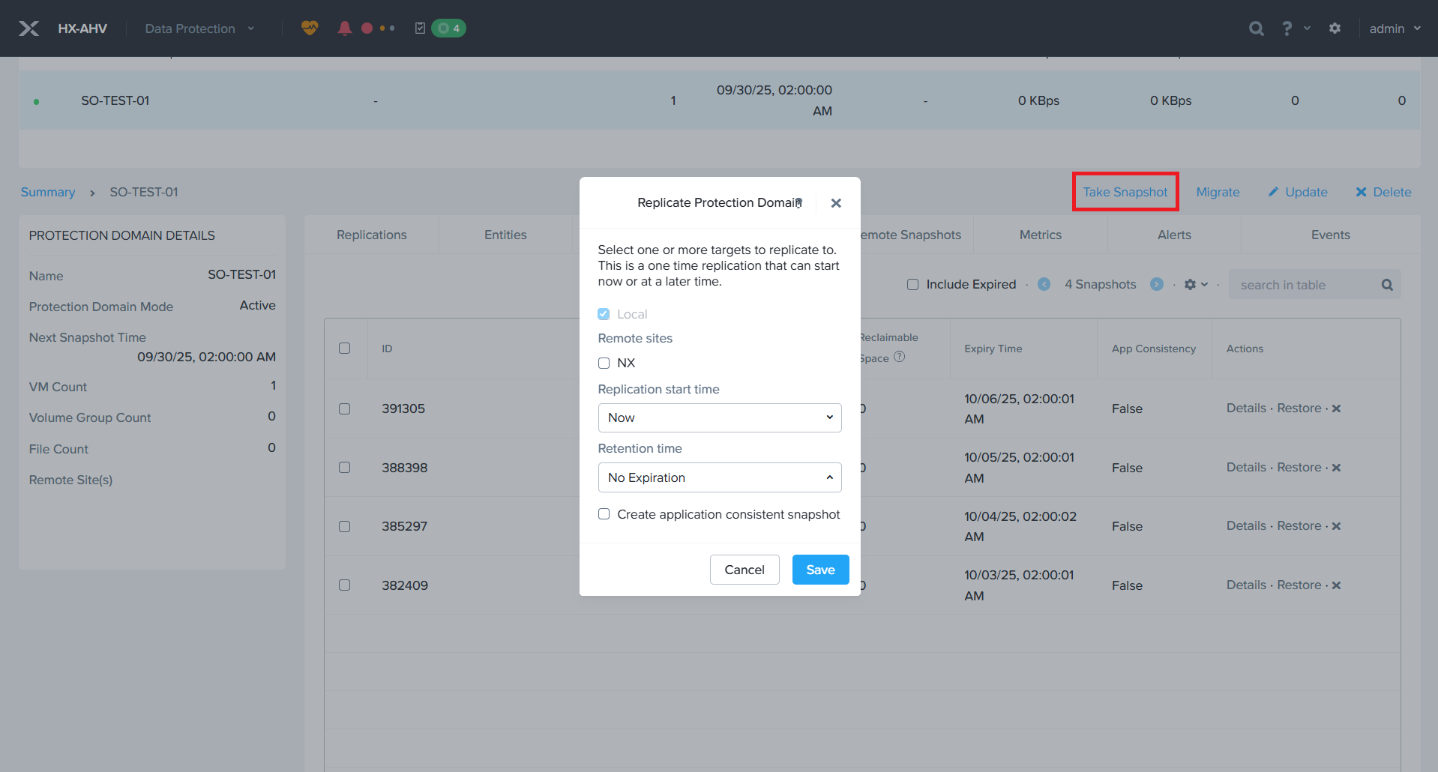Go to next snapshots page arrow
This screenshot has width=1438, height=772.
pos(1156,284)
